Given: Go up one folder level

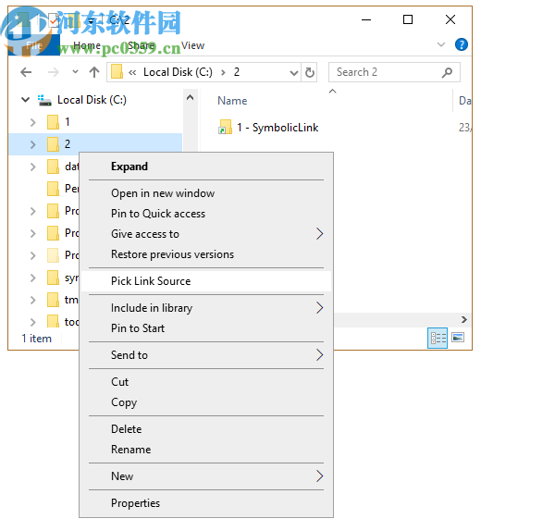Looking at the screenshot, I should pyautogui.click(x=94, y=72).
